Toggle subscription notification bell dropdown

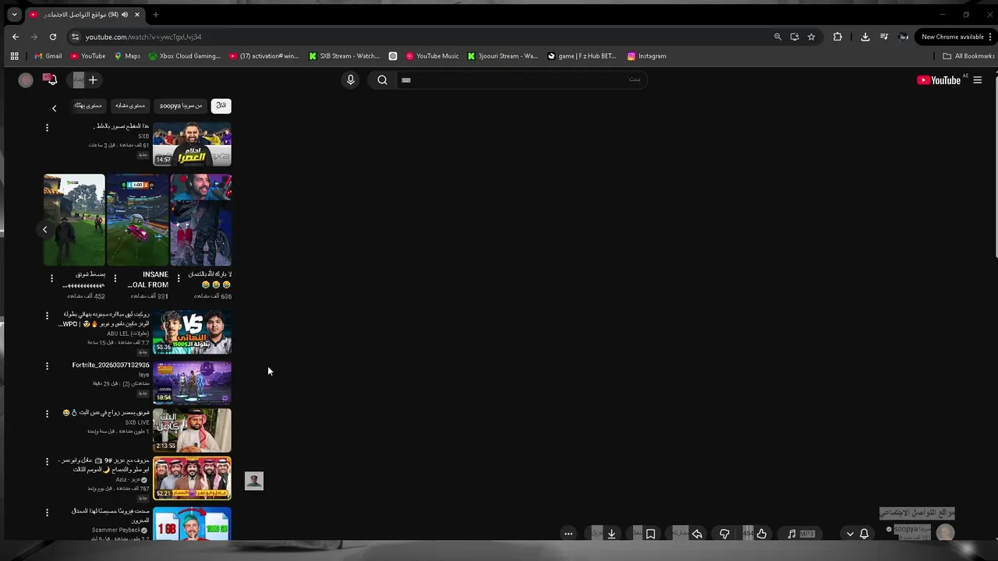pos(858,534)
